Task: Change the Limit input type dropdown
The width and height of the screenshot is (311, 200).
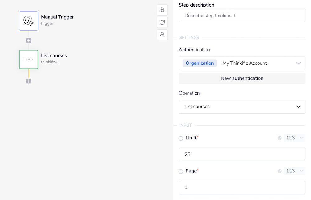Action: pyautogui.click(x=294, y=138)
